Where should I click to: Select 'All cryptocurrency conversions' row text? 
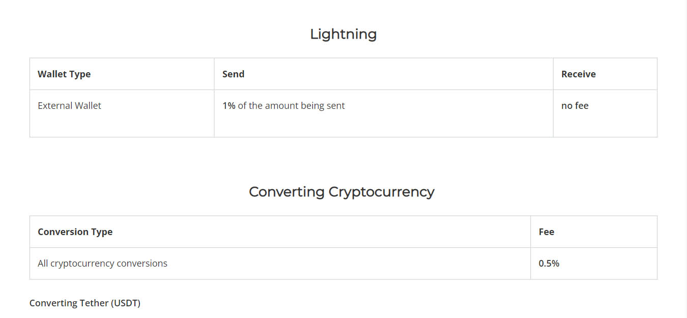102,263
